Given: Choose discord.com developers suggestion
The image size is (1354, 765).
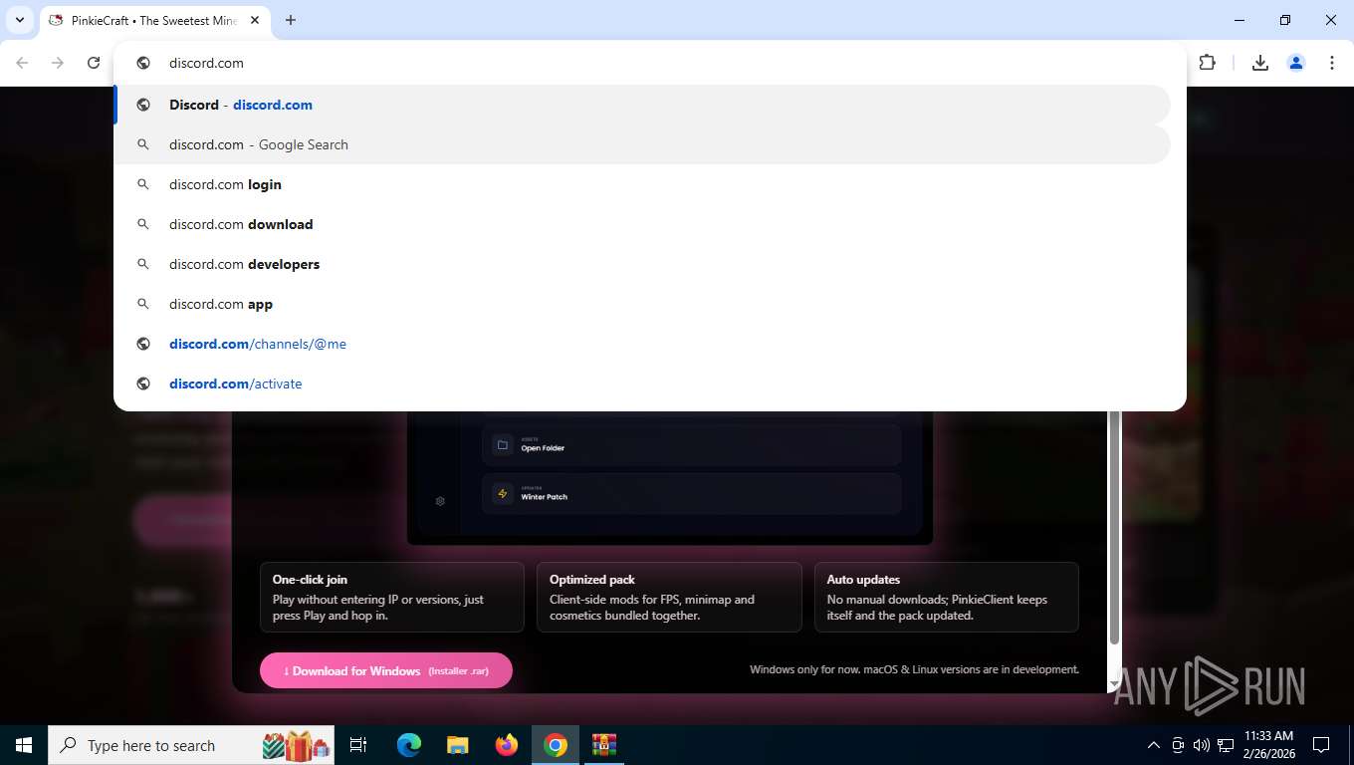Looking at the screenshot, I should pyautogui.click(x=642, y=264).
